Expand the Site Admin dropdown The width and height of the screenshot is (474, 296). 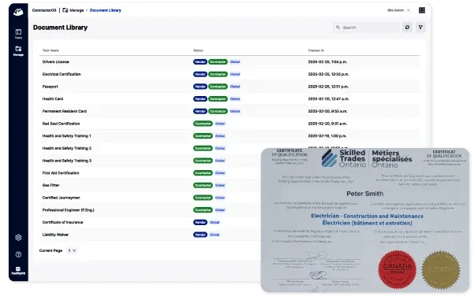pyautogui.click(x=398, y=10)
